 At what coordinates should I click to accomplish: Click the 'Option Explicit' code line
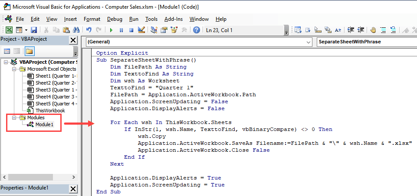click(x=122, y=53)
